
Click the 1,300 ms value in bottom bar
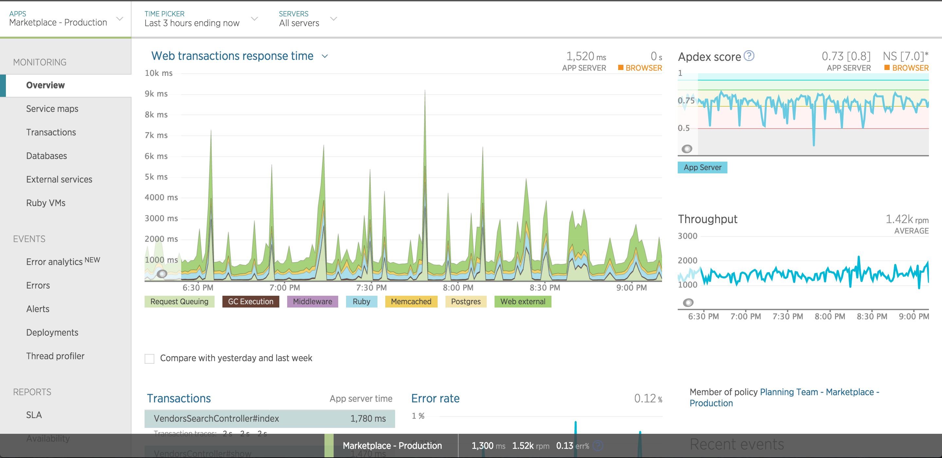click(x=488, y=446)
